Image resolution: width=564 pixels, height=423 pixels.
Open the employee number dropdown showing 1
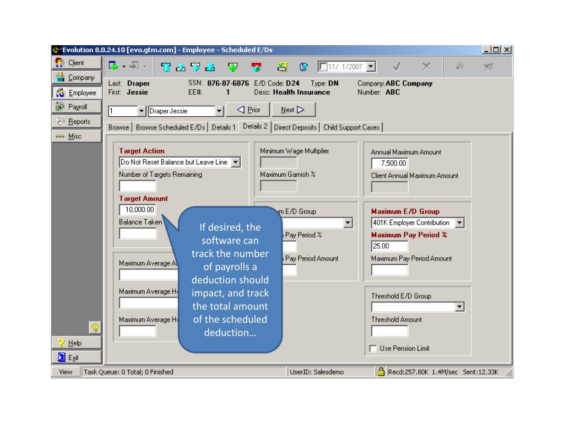[142, 111]
